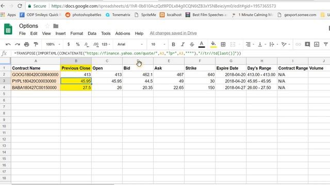The width and height of the screenshot is (330, 185).
Task: Open the Format menu
Action: 77,33
